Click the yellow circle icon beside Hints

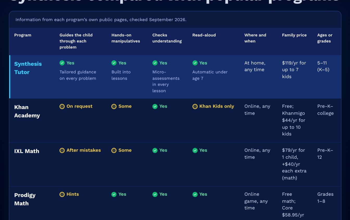coord(62,194)
